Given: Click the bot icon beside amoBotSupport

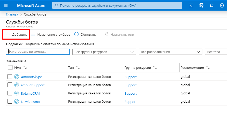Looking at the screenshot, I should 17,85.
